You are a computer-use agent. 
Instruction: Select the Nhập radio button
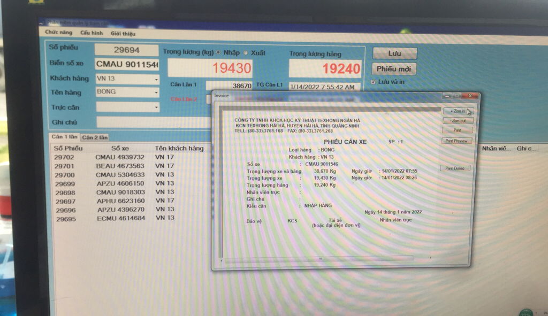(x=219, y=52)
